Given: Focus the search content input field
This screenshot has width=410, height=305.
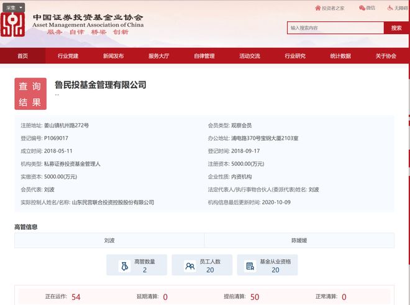Looking at the screenshot, I should point(335,28).
